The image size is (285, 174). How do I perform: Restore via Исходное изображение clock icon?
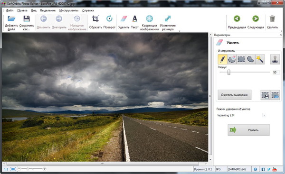tap(77, 18)
